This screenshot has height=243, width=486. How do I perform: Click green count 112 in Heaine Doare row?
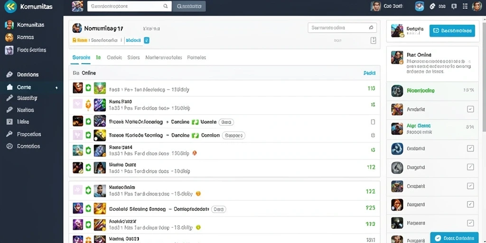[x=371, y=167]
